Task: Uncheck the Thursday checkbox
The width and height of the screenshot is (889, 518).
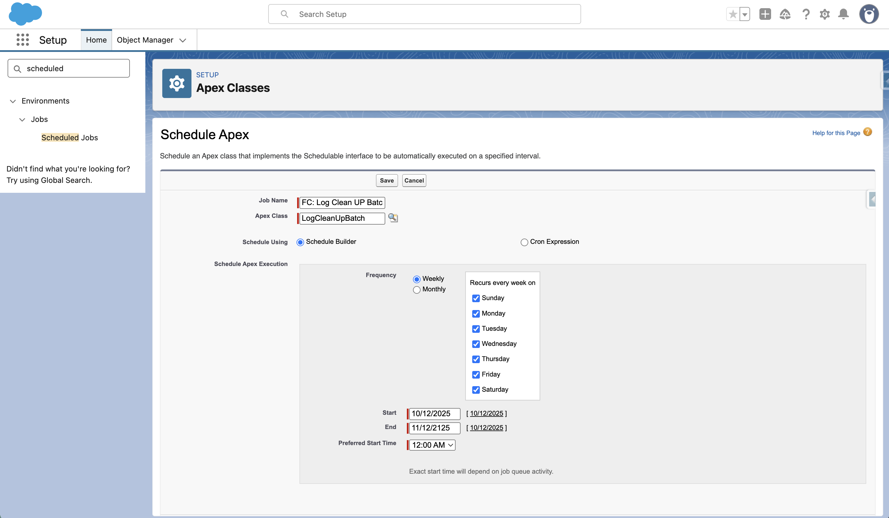Action: (475, 359)
